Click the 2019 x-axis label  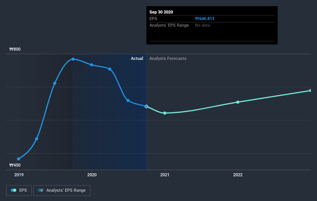click(x=19, y=175)
